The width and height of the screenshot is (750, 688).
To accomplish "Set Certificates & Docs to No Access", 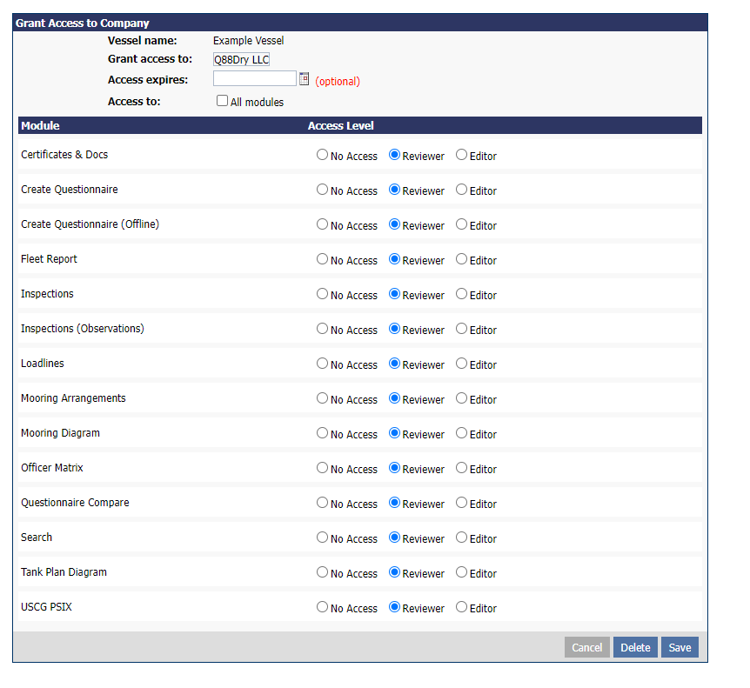I will tap(322, 155).
